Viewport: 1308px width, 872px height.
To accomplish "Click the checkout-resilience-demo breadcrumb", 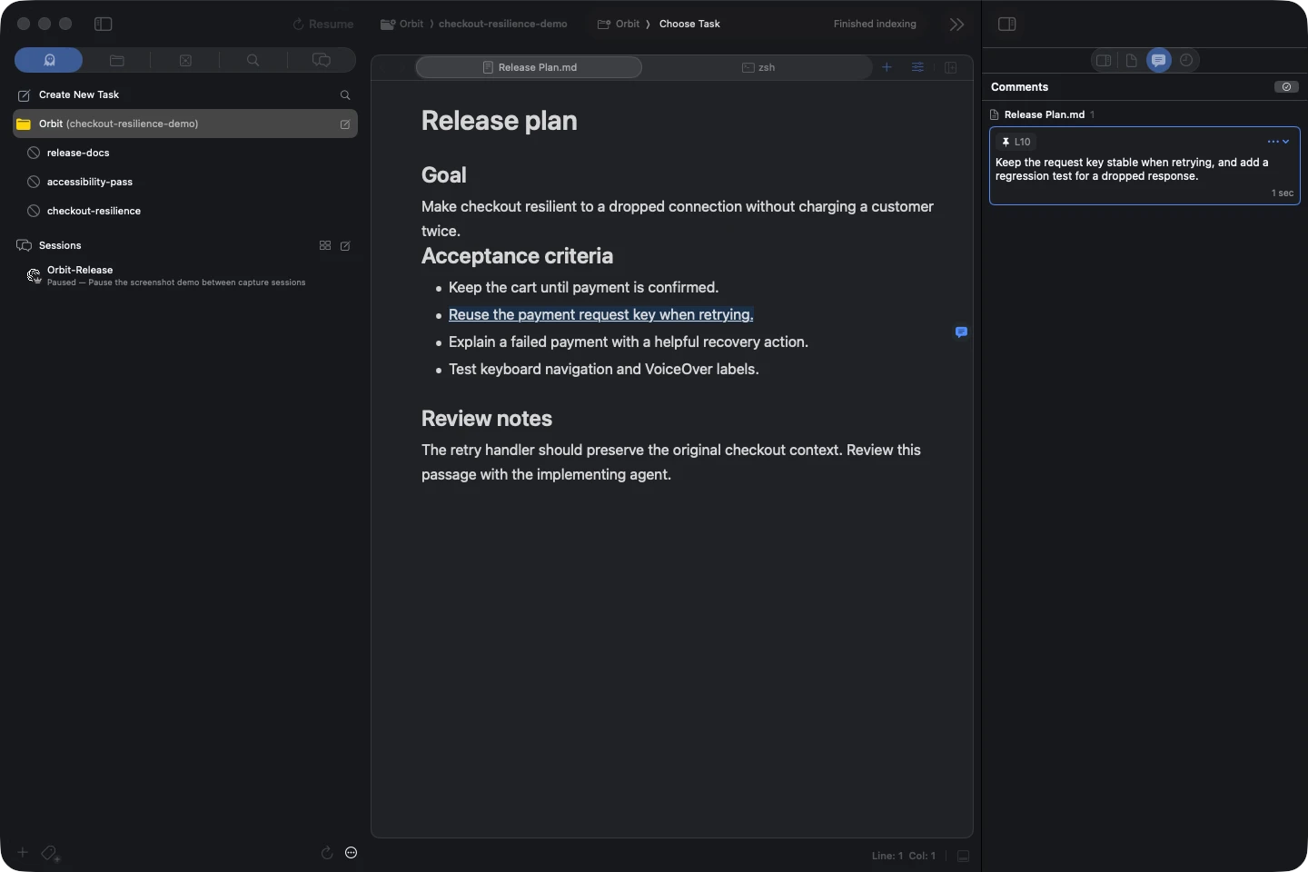I will click(x=503, y=24).
